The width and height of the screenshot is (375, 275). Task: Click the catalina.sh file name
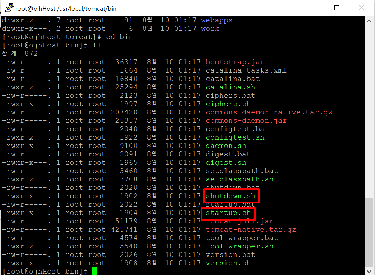[230, 87]
